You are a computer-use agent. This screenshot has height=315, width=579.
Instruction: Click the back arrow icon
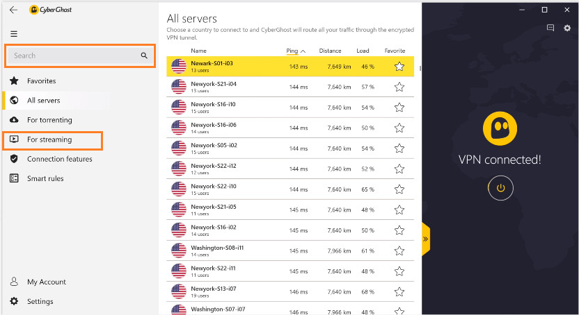pos(14,10)
